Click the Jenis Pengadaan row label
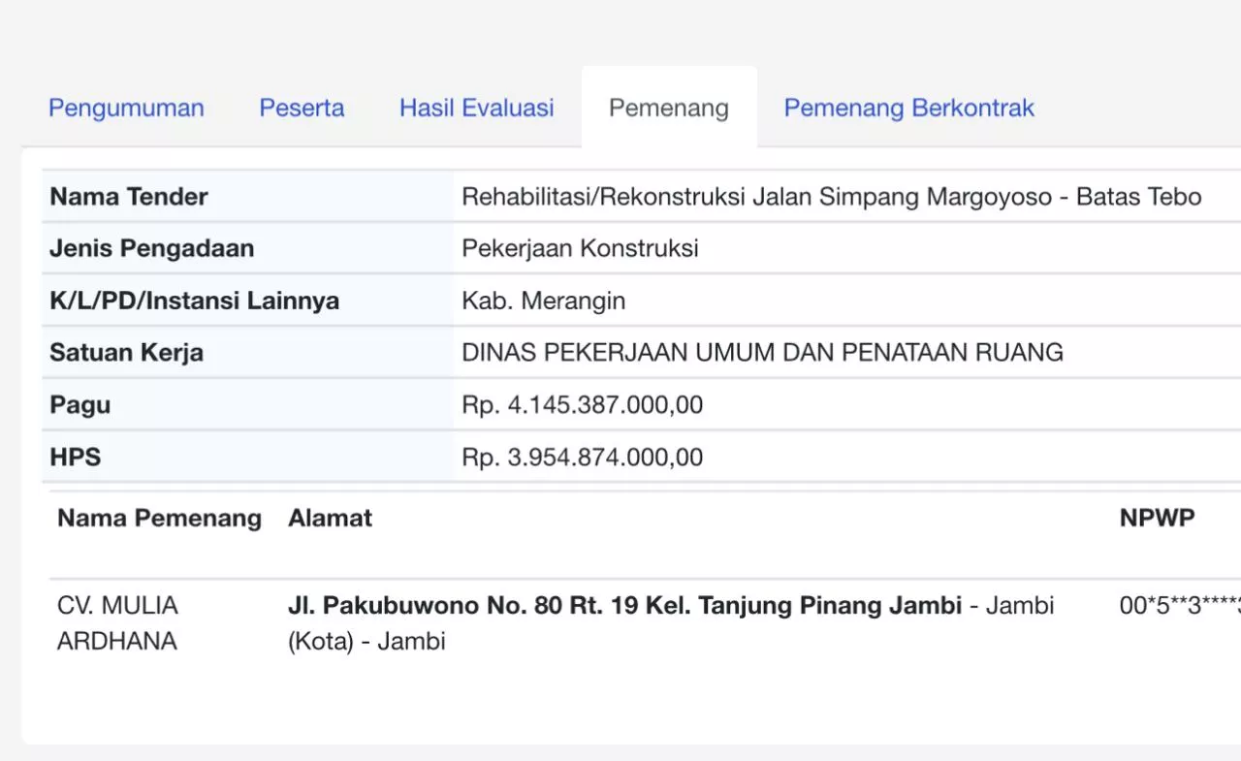Viewport: 1241px width, 761px height. tap(151, 248)
